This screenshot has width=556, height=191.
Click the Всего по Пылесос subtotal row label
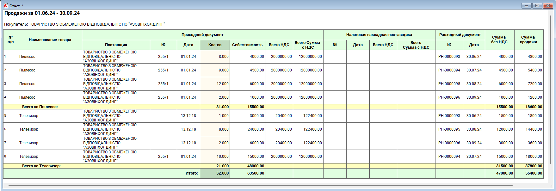tap(40, 107)
